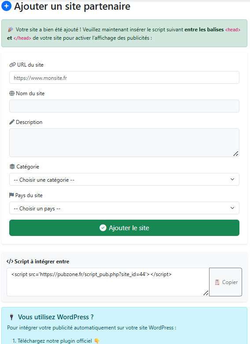This screenshot has height=344, width=250.
Task: Click the layers icon beside Catégorie
Action: tap(12, 167)
